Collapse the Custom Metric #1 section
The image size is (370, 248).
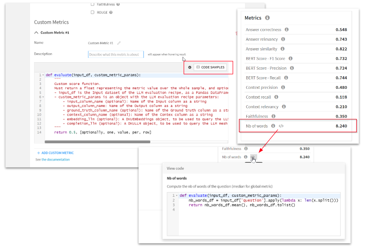tap(37, 33)
